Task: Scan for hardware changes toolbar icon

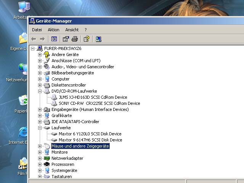Action: pos(98,39)
